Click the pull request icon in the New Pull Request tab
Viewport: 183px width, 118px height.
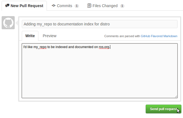[x=7, y=6]
